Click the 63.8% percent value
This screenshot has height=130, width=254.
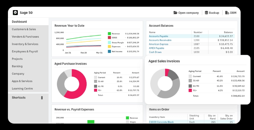tap(119, 90)
